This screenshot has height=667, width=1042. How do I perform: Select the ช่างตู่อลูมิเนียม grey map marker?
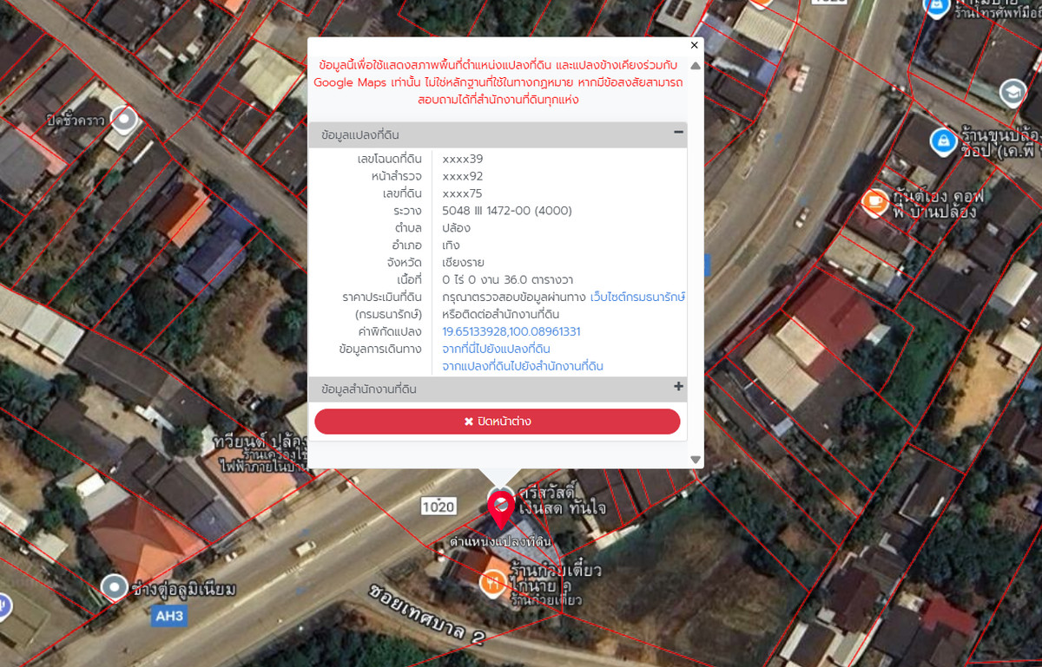pyautogui.click(x=115, y=587)
